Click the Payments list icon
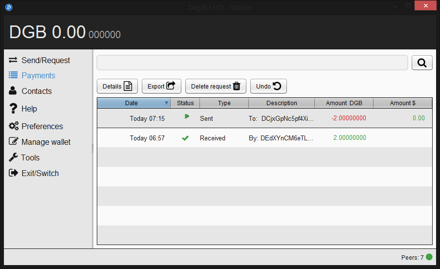Viewport: 440px width, 269px height. pyautogui.click(x=13, y=75)
